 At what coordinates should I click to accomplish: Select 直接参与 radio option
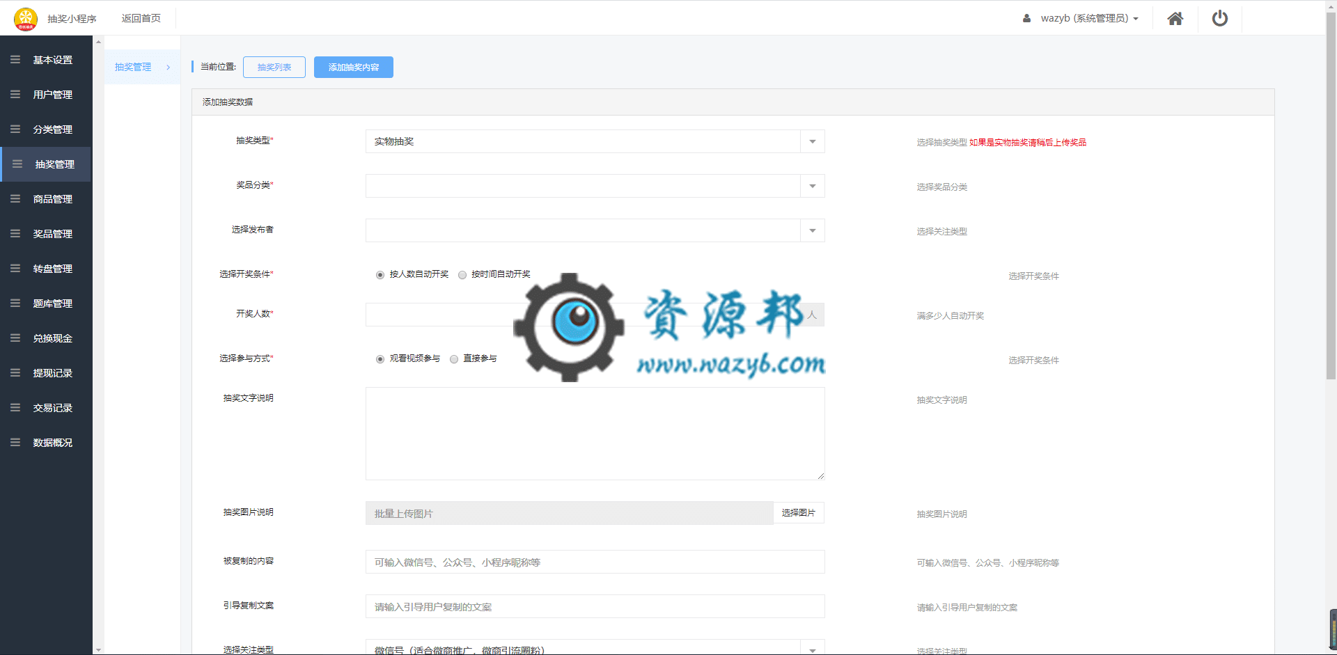coord(454,359)
